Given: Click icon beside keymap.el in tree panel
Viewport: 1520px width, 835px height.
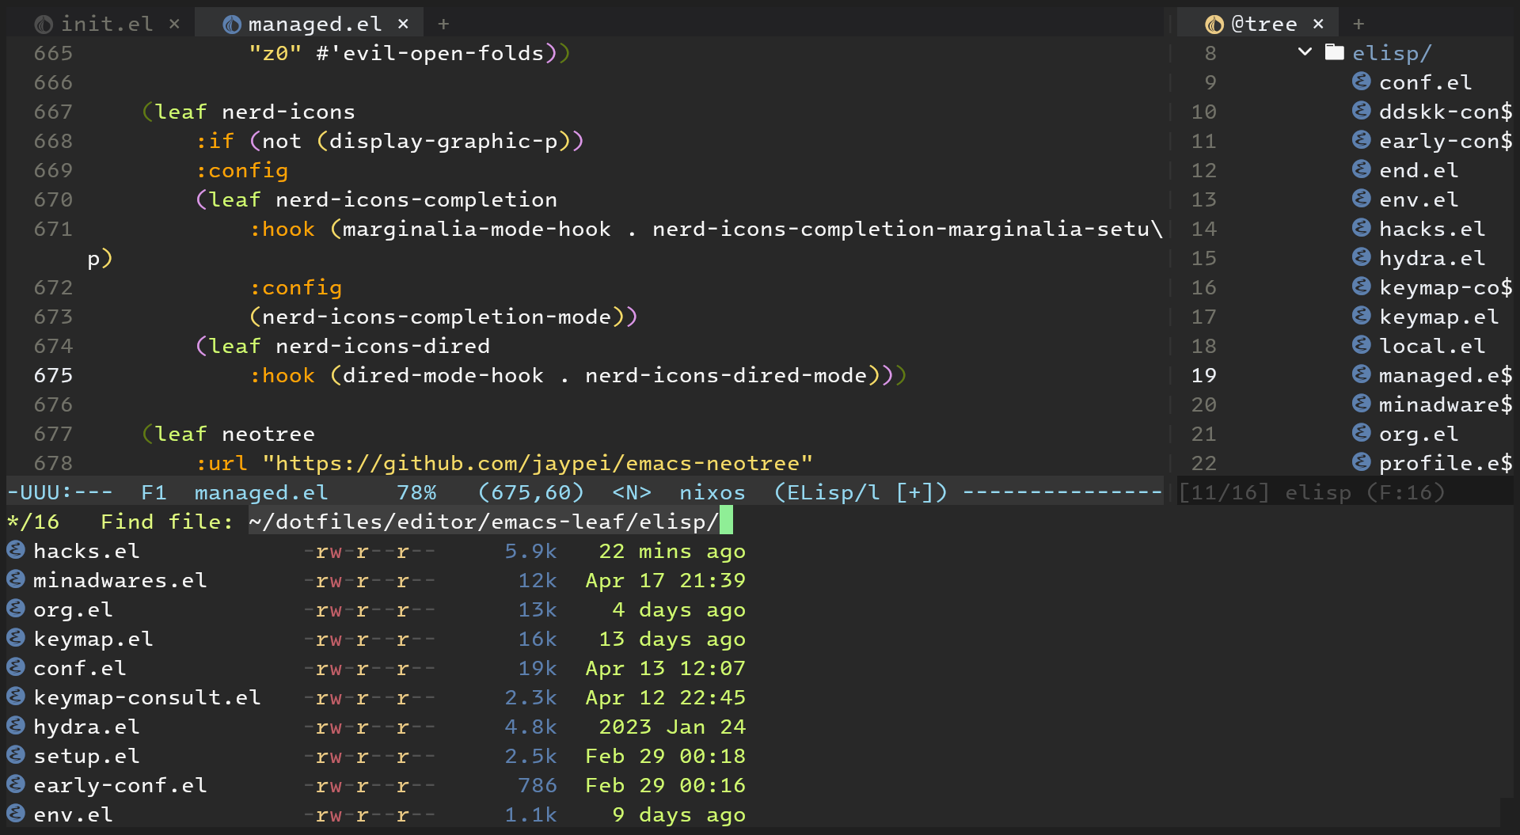Looking at the screenshot, I should pos(1361,316).
